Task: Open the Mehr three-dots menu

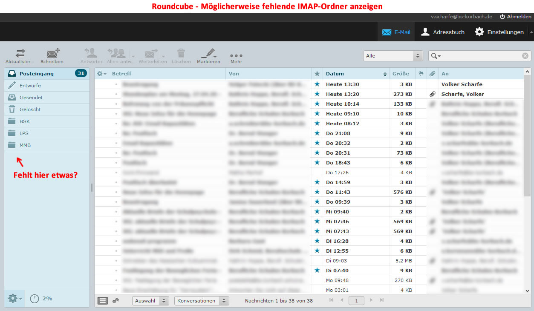Action: (236, 56)
